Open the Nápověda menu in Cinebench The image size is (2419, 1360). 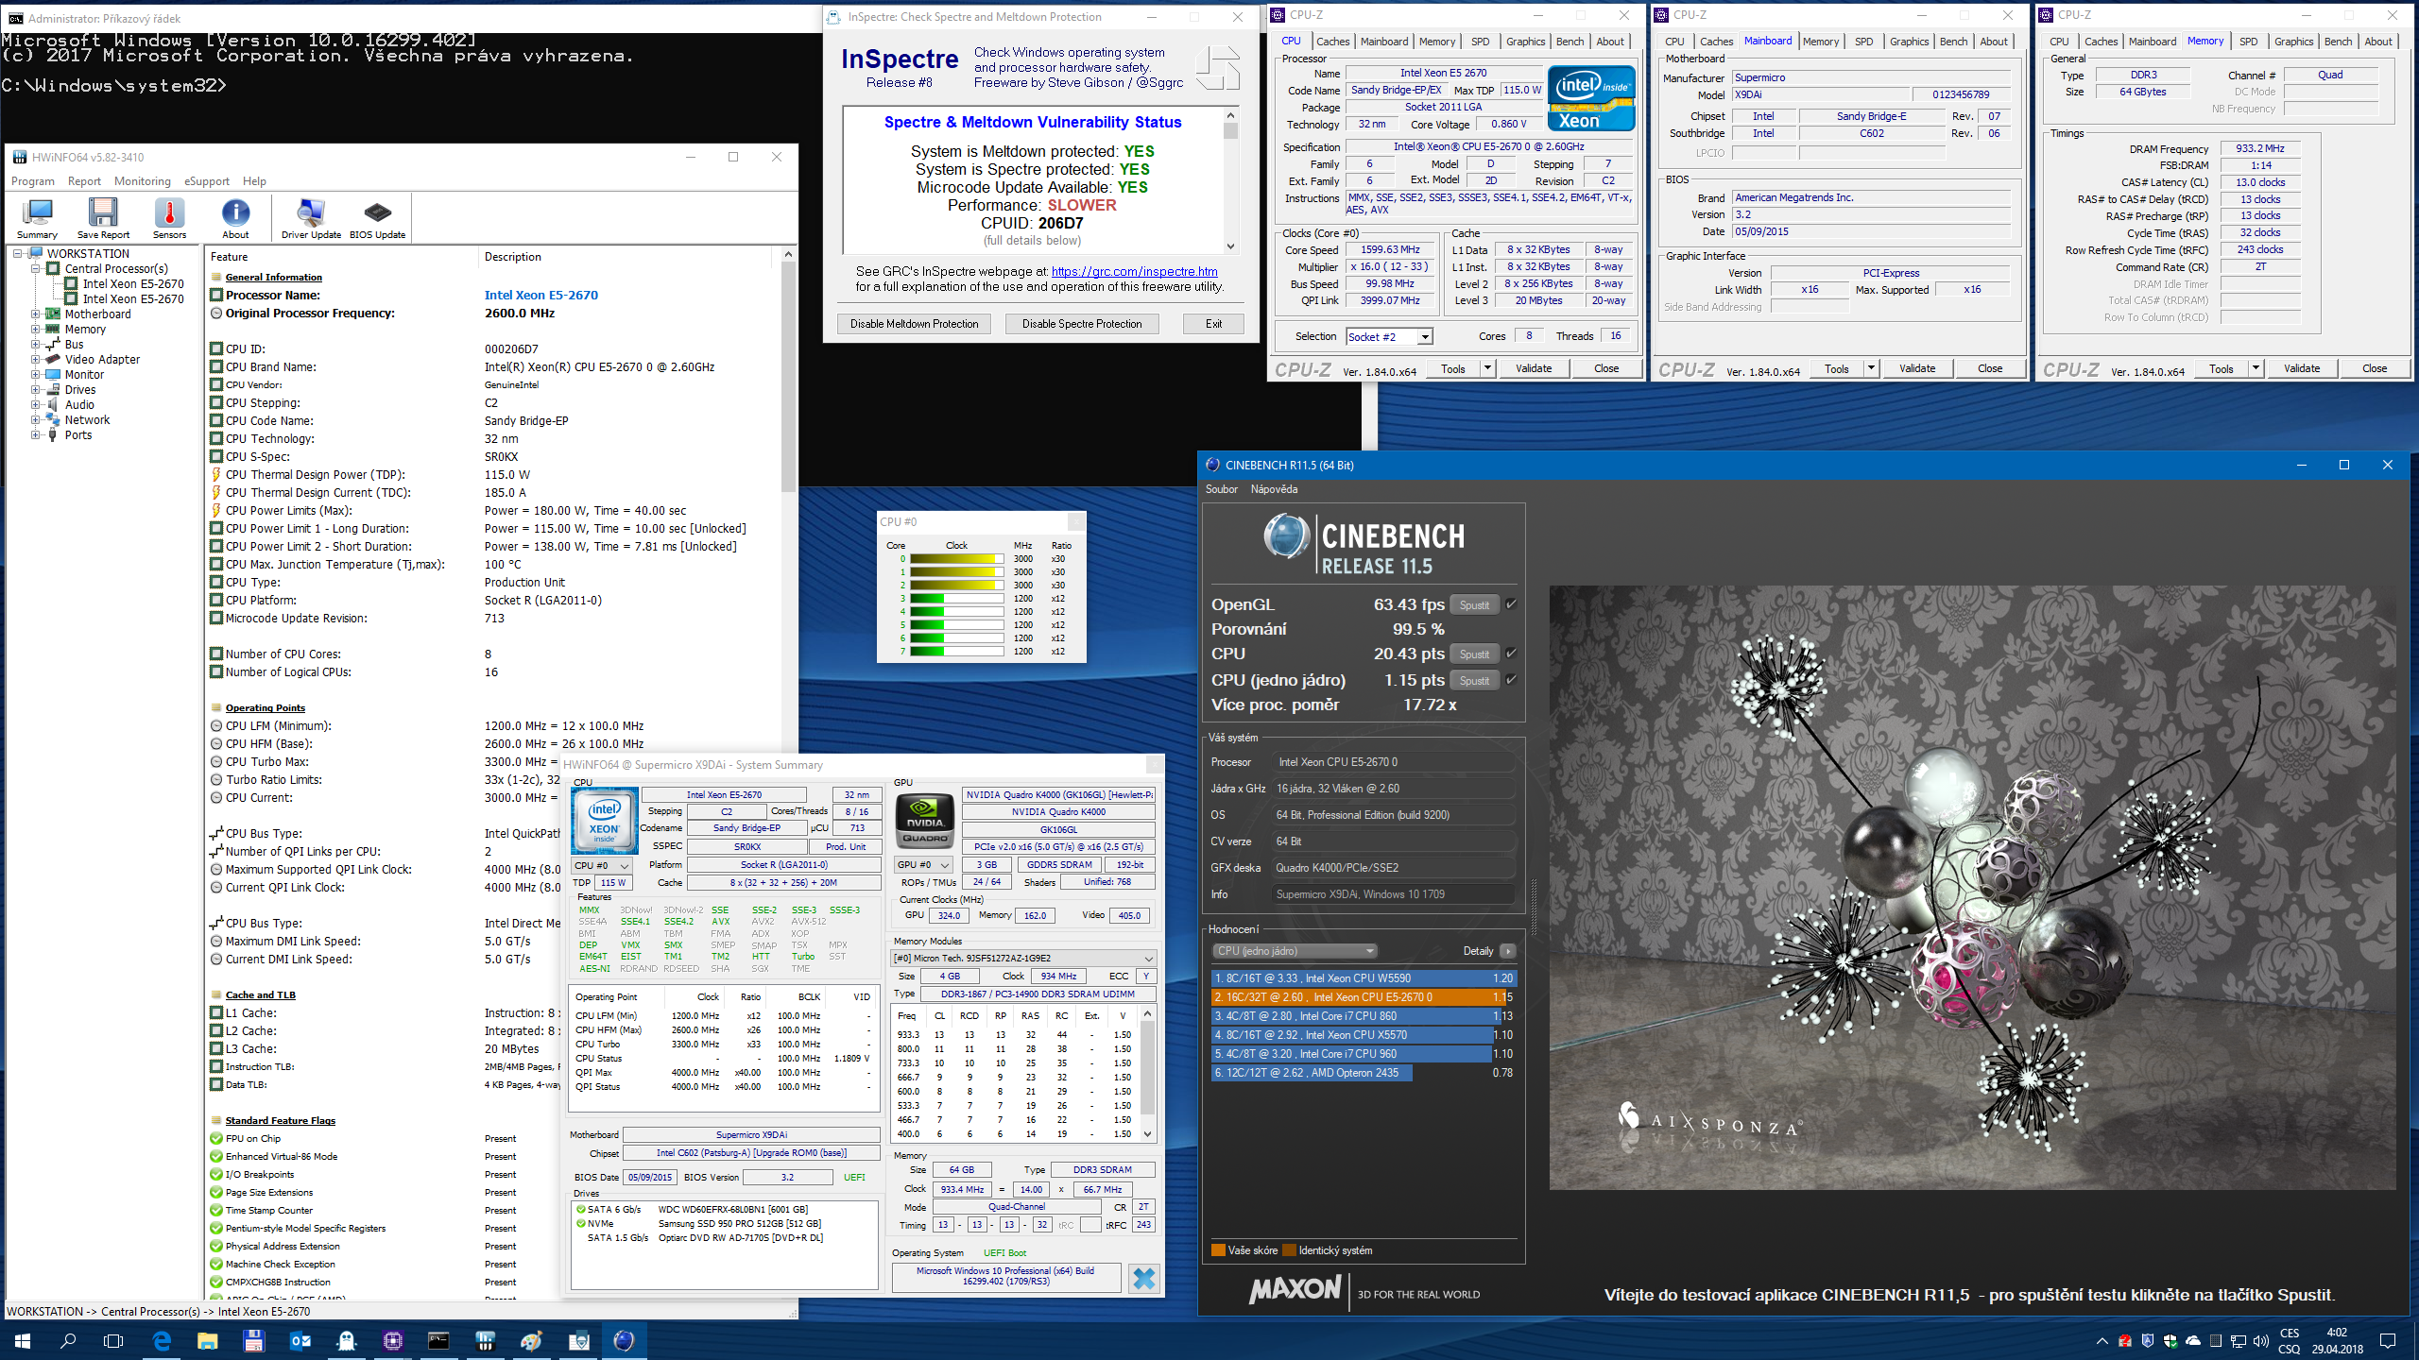pyautogui.click(x=1274, y=489)
